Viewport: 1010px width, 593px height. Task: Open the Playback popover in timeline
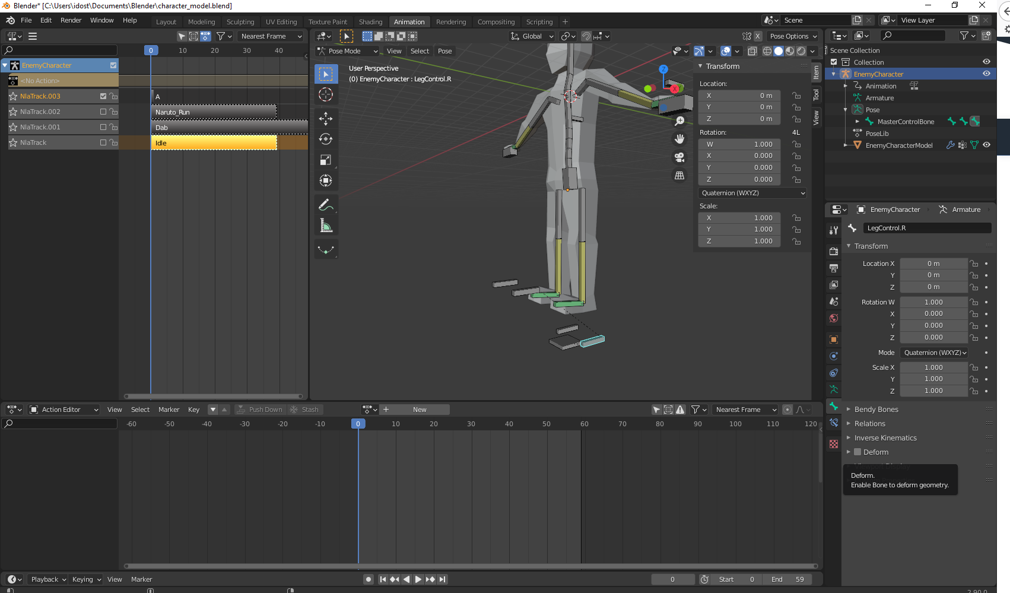(x=48, y=579)
